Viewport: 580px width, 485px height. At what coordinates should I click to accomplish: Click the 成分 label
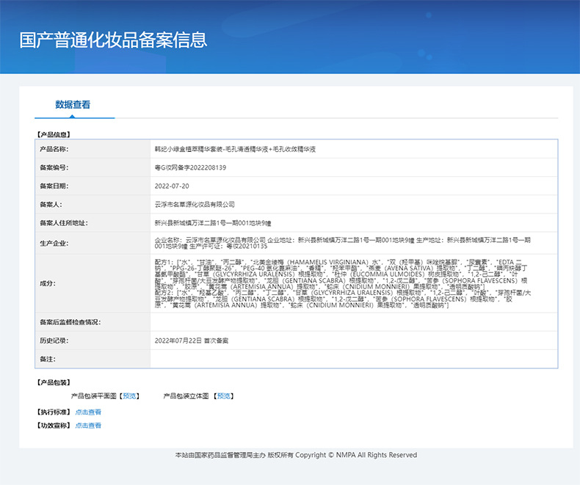pos(47,283)
